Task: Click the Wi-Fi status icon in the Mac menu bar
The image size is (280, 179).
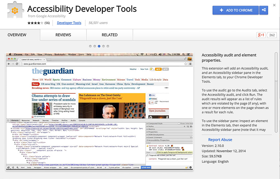Action: tap(142, 54)
